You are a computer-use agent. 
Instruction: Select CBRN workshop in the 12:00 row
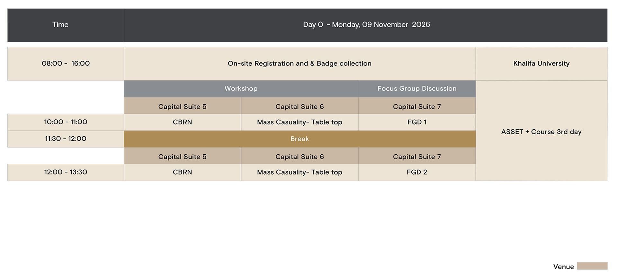click(x=182, y=172)
